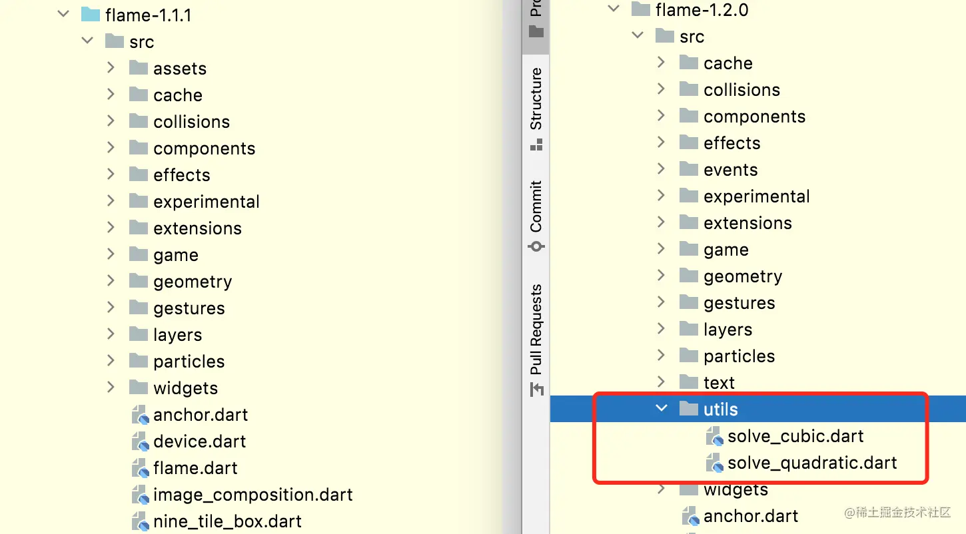Click the src folder icon under flame-1.1.1
The width and height of the screenshot is (966, 534).
point(115,41)
